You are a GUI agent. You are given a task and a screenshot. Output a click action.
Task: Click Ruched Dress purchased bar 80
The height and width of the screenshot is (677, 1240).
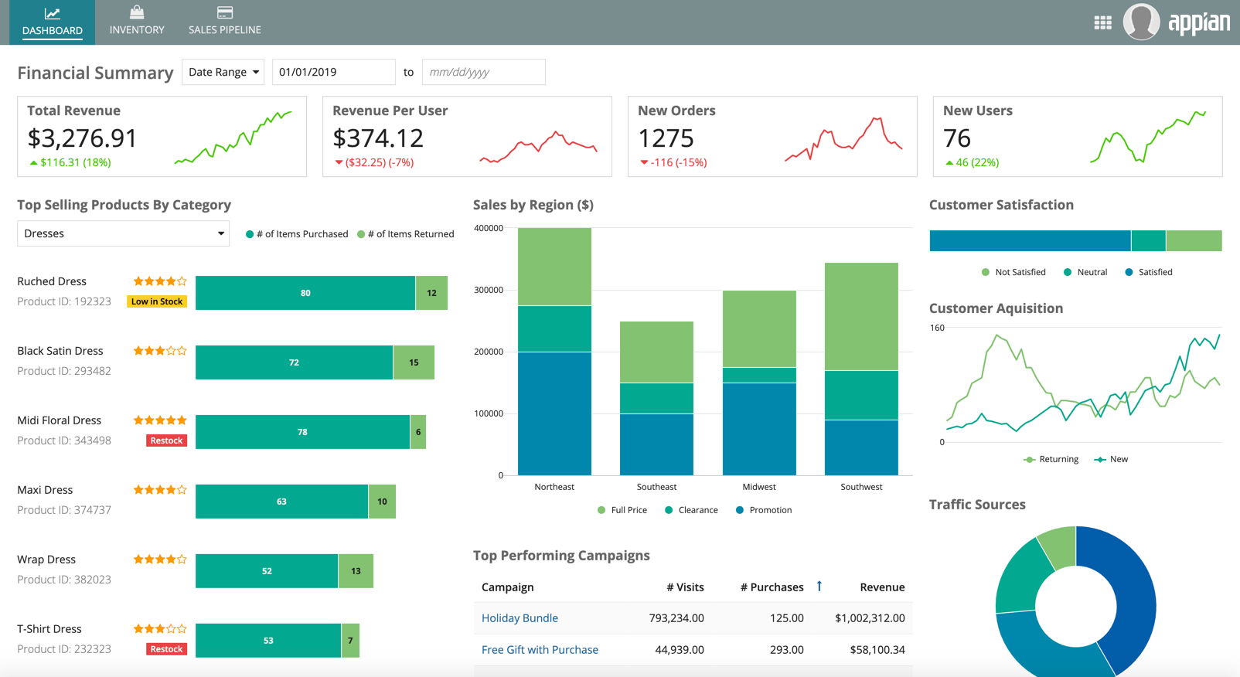click(x=305, y=293)
